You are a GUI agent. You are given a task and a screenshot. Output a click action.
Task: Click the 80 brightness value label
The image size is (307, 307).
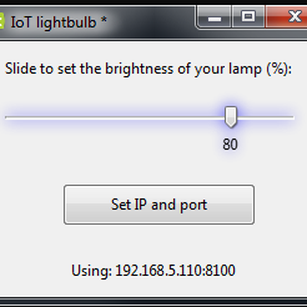(230, 145)
